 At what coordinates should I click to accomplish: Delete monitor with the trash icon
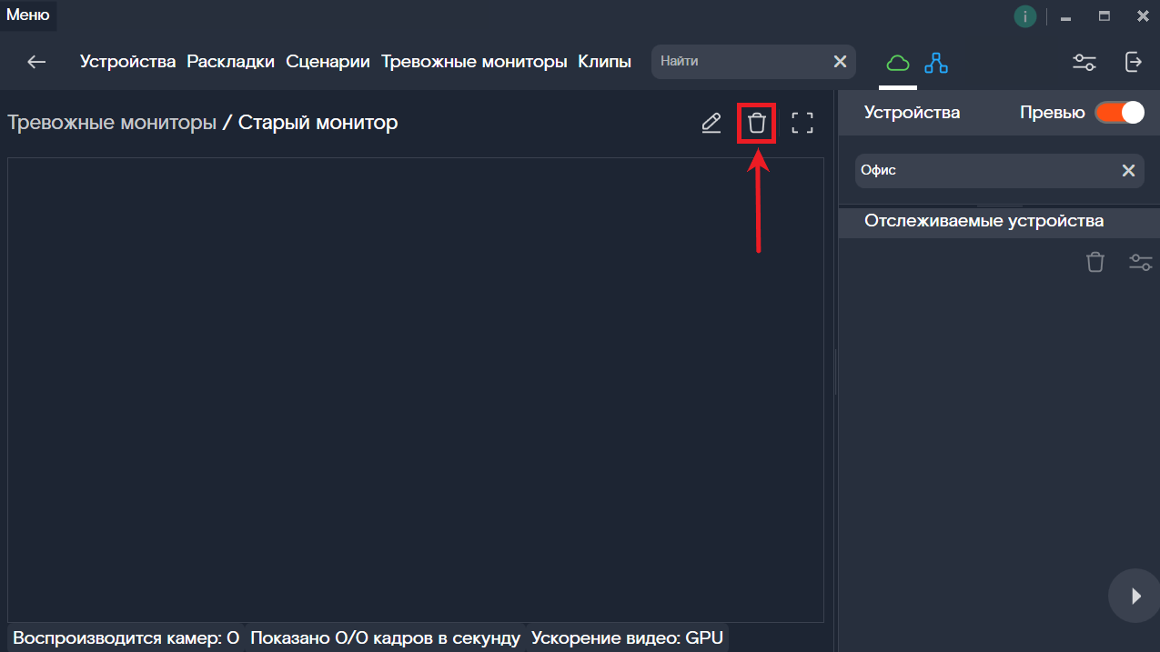pos(756,123)
